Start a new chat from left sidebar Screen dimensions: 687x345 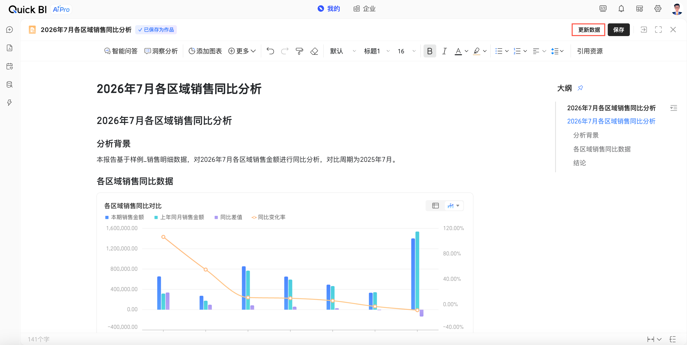pyautogui.click(x=10, y=29)
